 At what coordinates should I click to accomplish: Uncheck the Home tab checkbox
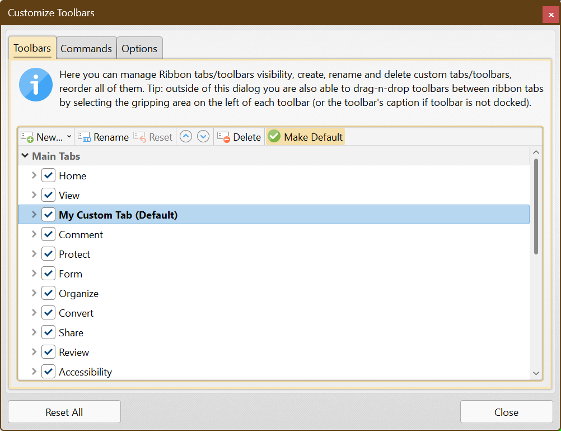pos(49,176)
